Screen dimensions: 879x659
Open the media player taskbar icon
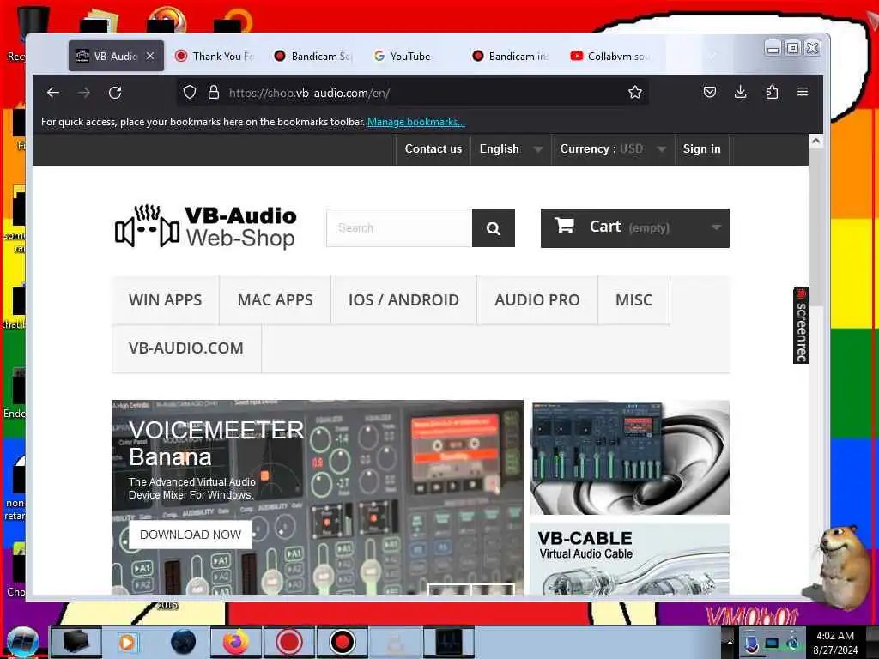[x=127, y=642]
